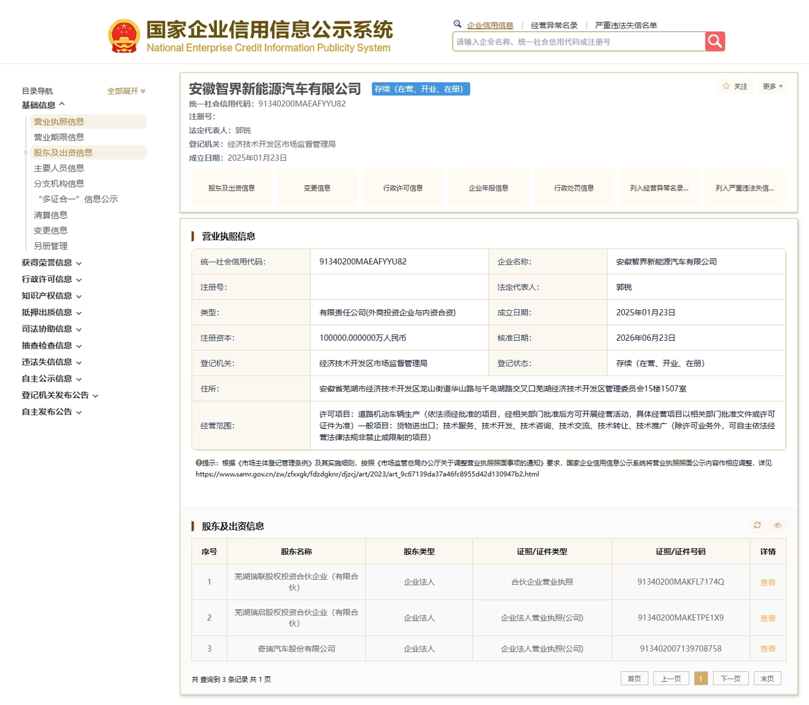Expand all with 全部展开
The height and width of the screenshot is (705, 809).
pos(126,91)
